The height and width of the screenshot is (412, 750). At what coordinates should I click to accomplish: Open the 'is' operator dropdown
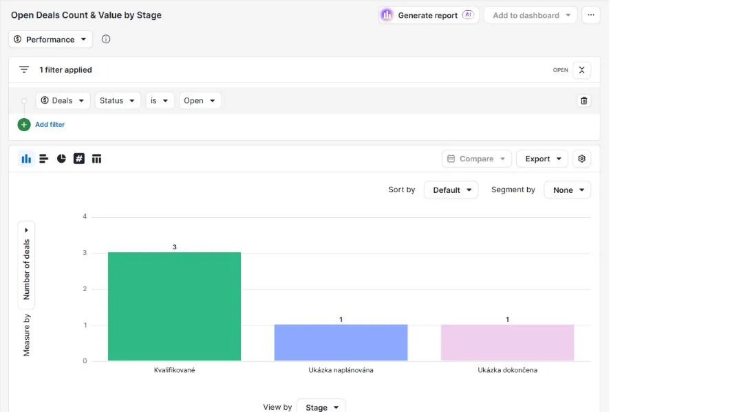(159, 101)
